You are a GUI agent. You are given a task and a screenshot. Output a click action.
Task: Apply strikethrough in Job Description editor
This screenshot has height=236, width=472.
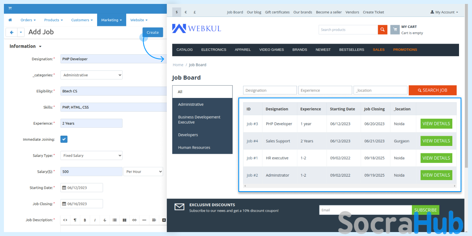pos(105,220)
